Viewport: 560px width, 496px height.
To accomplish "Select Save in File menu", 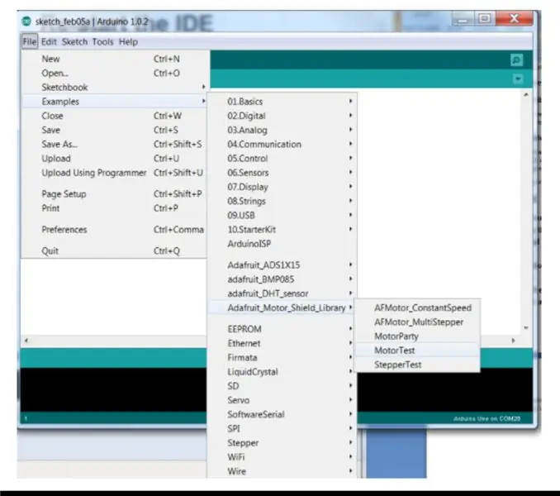I will 114,130.
